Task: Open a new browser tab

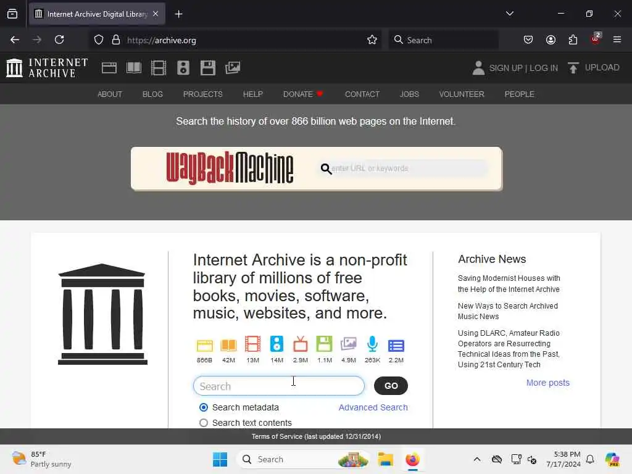Action: pyautogui.click(x=178, y=14)
